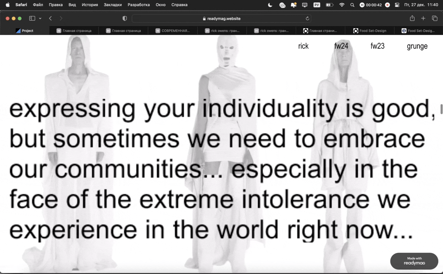
Task: Go to the fw23 page link
Action: pos(378,46)
